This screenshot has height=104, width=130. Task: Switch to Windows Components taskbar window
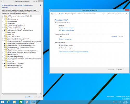(27, 102)
